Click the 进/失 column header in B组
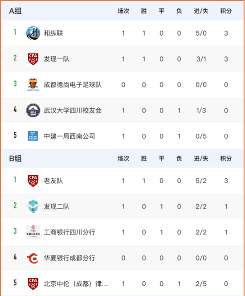 click(x=201, y=159)
